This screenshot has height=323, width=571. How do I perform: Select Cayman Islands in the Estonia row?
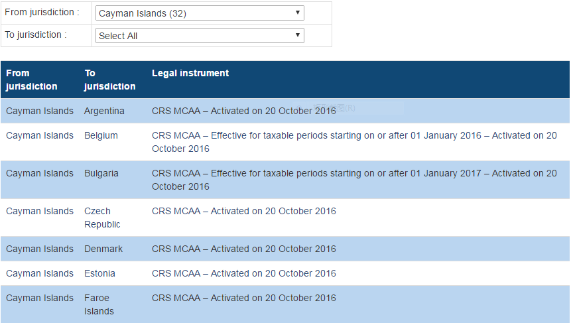40,273
